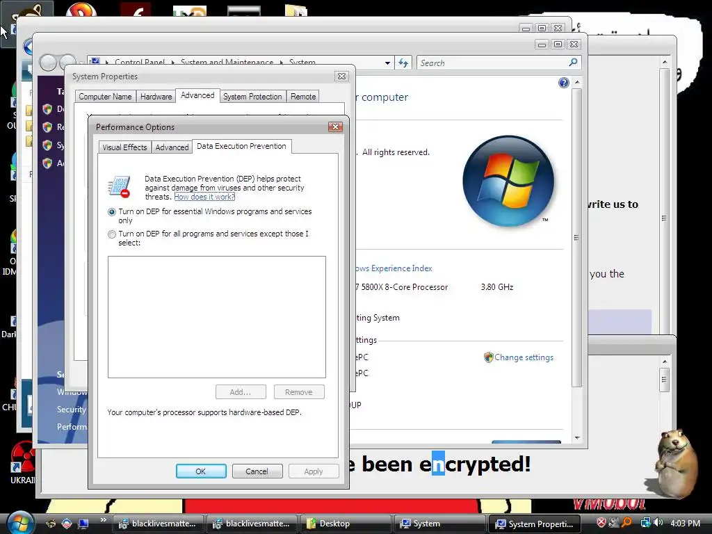Click the Show Desktop quick launch icon
712x534 pixels.
[x=83, y=524]
